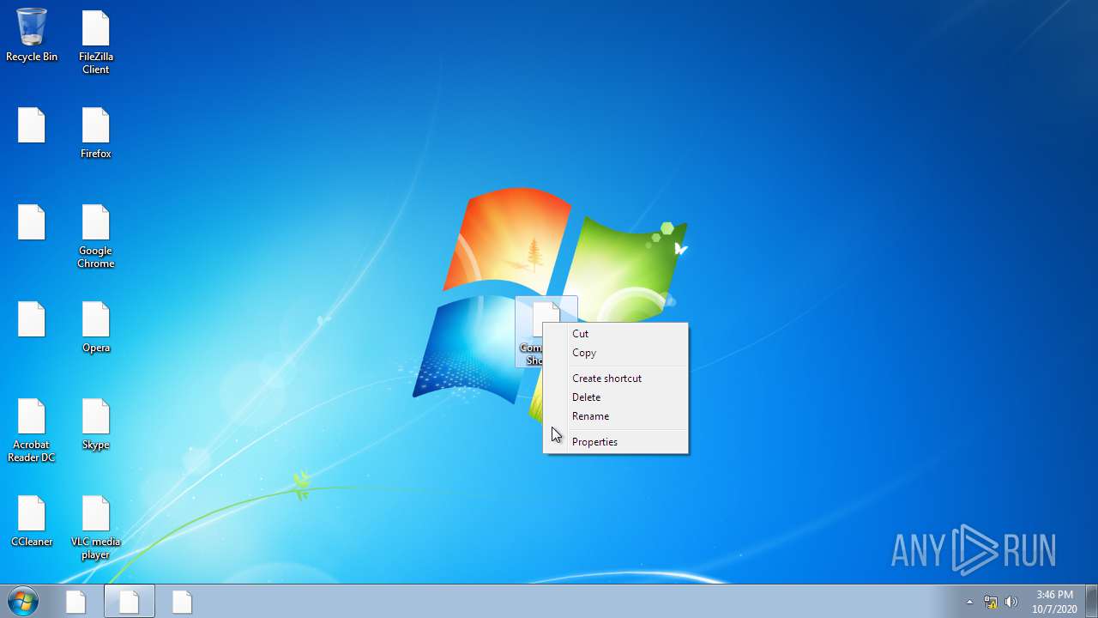
Task: Select the CCleaner desktop icon
Action: (32, 521)
